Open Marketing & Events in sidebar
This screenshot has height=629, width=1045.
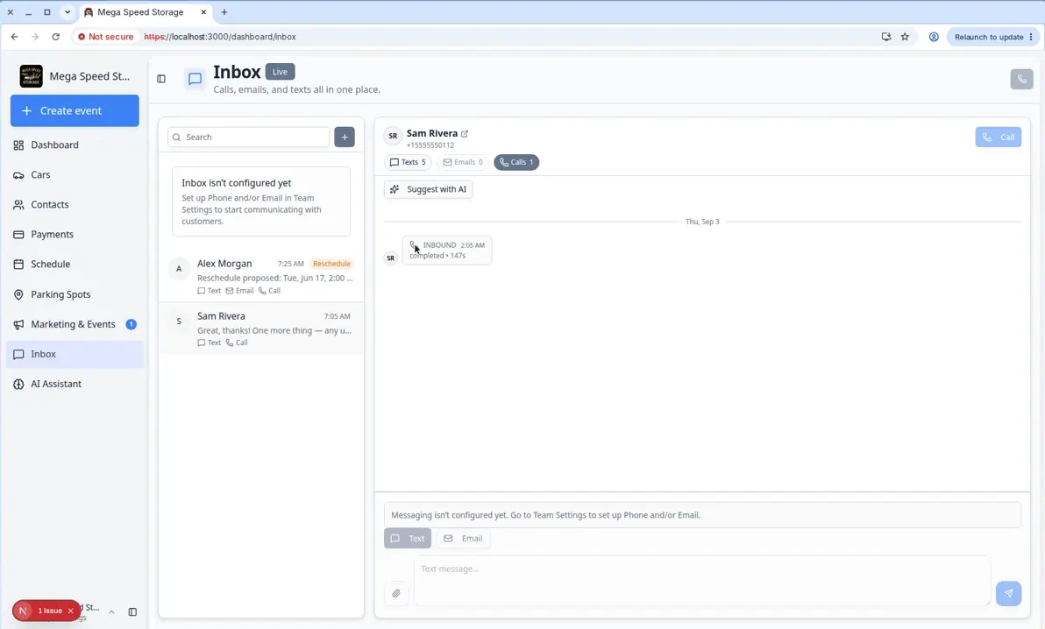coord(75,324)
